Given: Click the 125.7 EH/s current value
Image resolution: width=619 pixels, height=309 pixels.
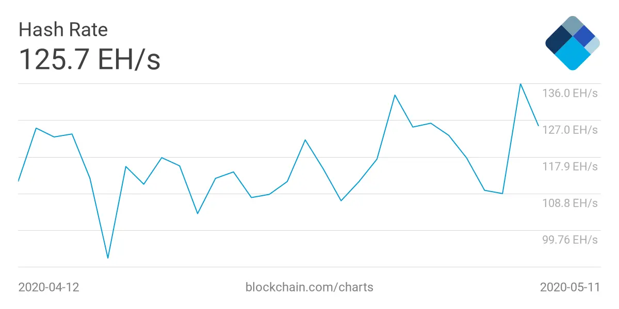Looking at the screenshot, I should point(89,59).
